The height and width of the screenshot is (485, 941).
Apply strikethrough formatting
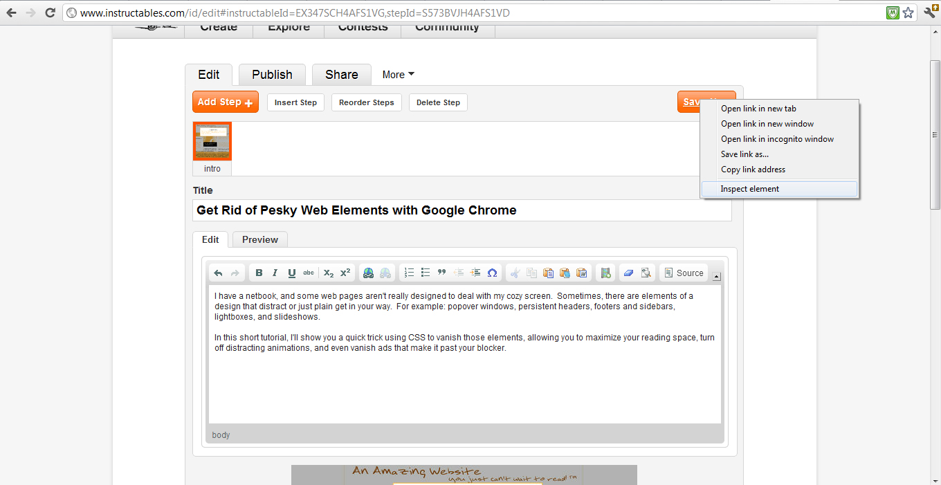pos(309,273)
